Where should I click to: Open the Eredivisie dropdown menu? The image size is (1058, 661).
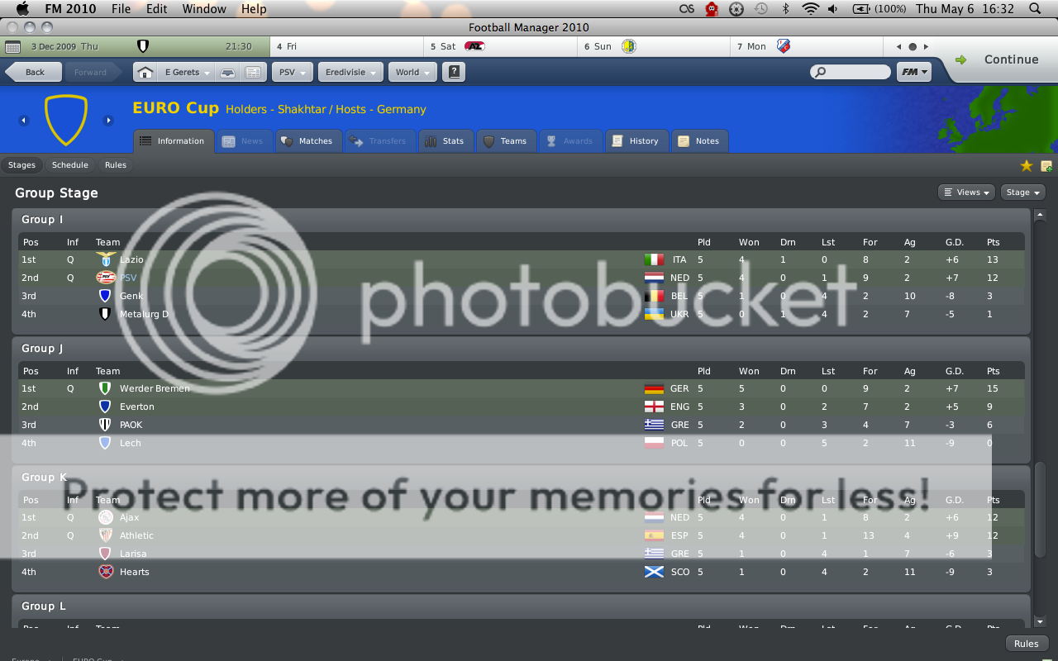[x=350, y=72]
